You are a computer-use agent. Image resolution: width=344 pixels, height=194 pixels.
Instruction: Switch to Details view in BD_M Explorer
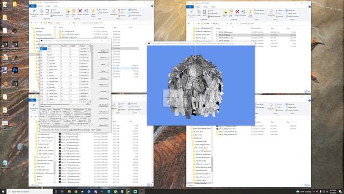click(306, 92)
